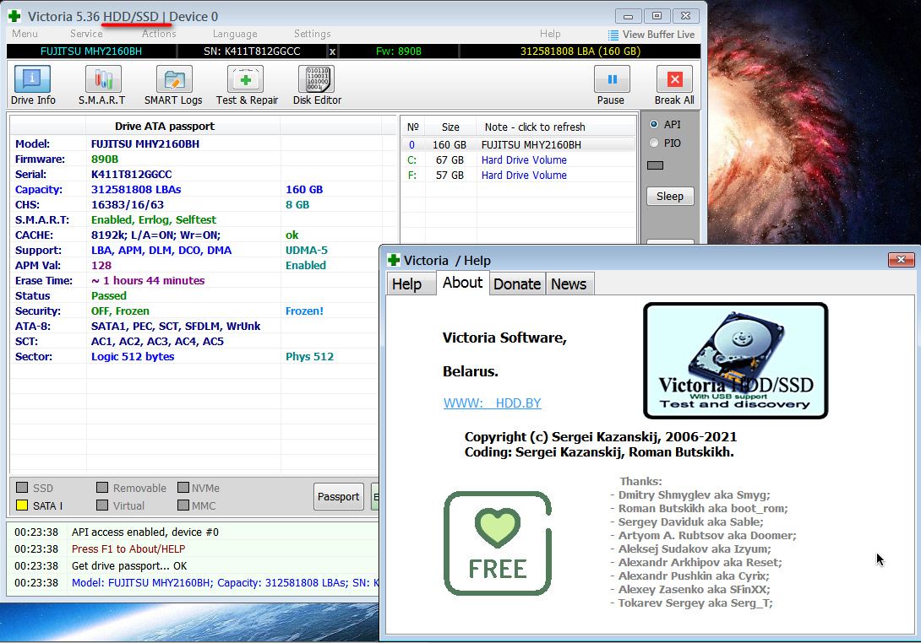This screenshot has width=921, height=643.
Task: Switch to the About tab
Action: (462, 283)
